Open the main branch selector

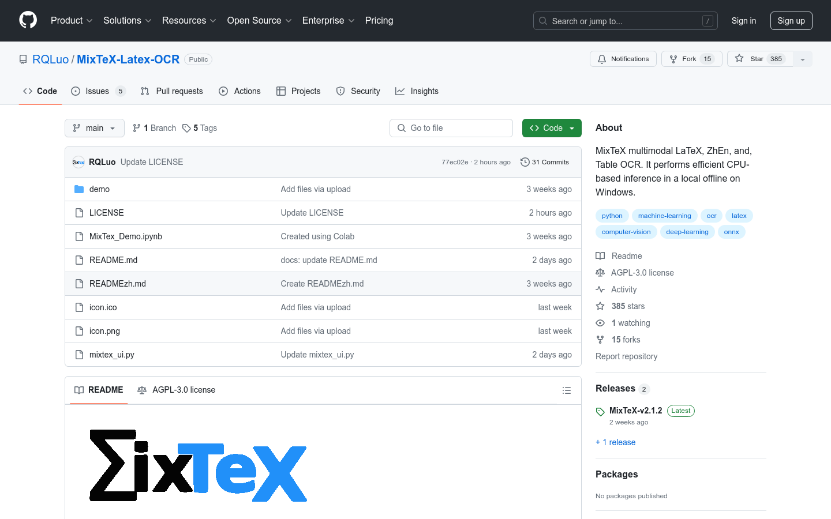(95, 128)
